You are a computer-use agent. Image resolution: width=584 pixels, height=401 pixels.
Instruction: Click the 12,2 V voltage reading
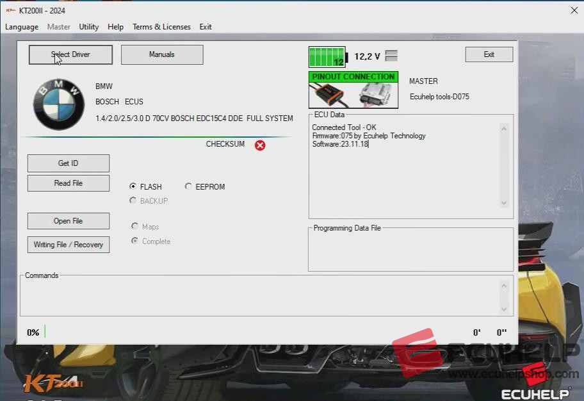[x=367, y=56]
